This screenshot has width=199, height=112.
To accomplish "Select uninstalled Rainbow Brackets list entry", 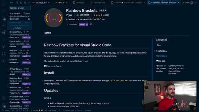I will point(20,25).
